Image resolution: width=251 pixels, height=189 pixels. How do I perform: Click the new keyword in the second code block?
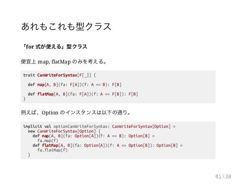click(x=31, y=131)
